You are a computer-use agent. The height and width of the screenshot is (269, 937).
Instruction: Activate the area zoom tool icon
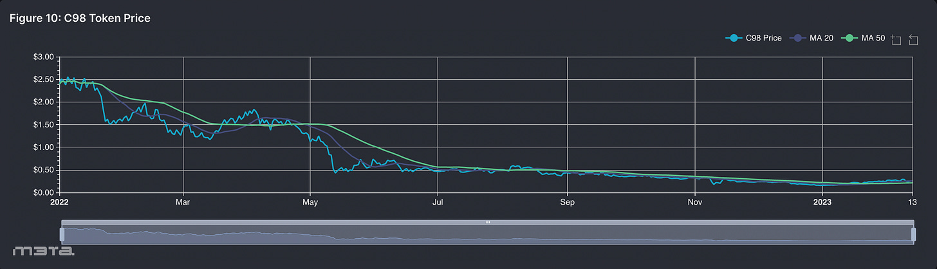pos(896,40)
